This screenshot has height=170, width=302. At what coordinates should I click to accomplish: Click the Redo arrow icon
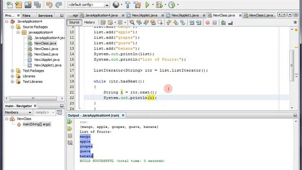point(59,5)
